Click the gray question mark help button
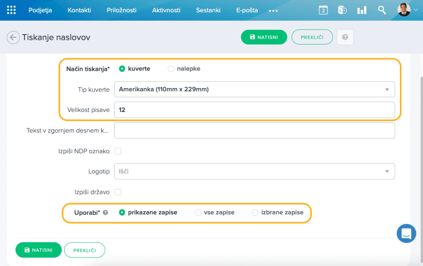This screenshot has width=423, height=266. click(x=345, y=37)
